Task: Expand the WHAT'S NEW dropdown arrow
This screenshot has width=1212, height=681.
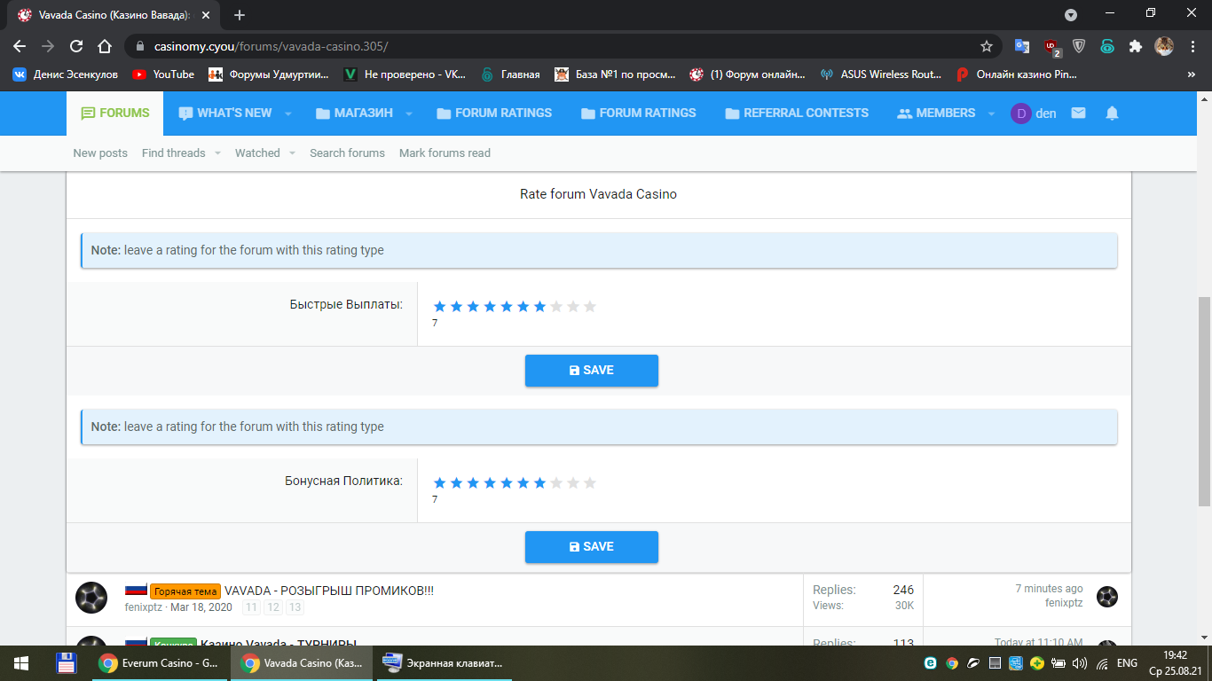Action: coord(288,113)
